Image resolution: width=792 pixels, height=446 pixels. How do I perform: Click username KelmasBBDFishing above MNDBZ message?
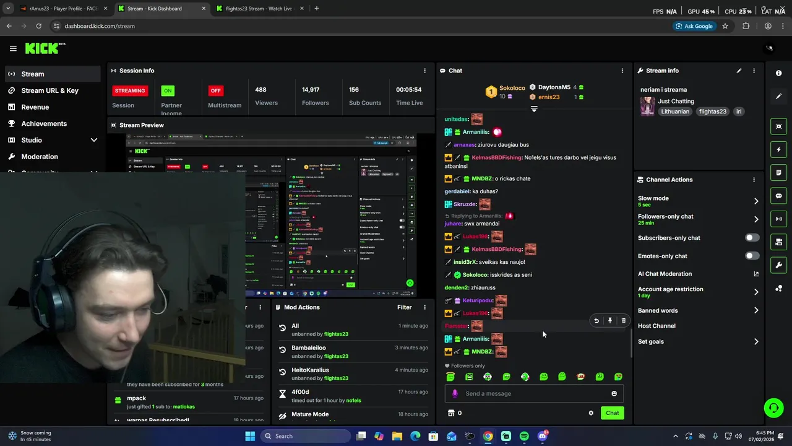[x=497, y=157]
